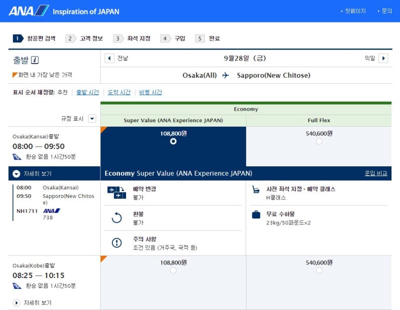Open the 규정 표시 dropdown arrow

[91, 119]
